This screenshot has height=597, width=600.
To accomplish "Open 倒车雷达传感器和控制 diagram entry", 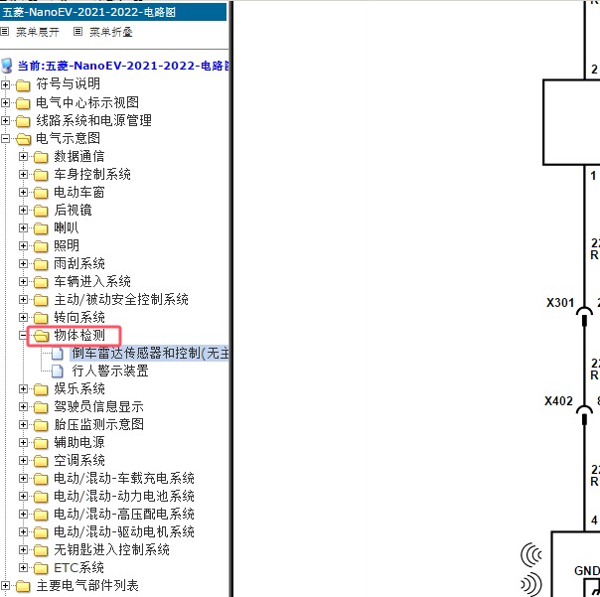I will tap(150, 354).
